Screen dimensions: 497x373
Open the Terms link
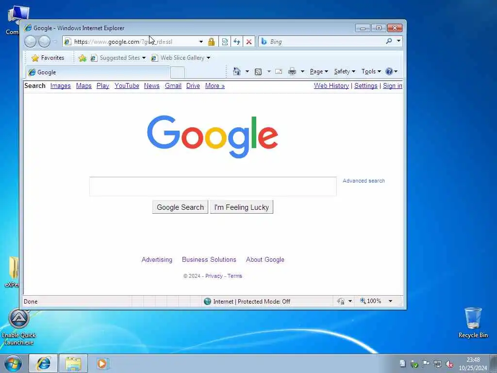tap(234, 276)
